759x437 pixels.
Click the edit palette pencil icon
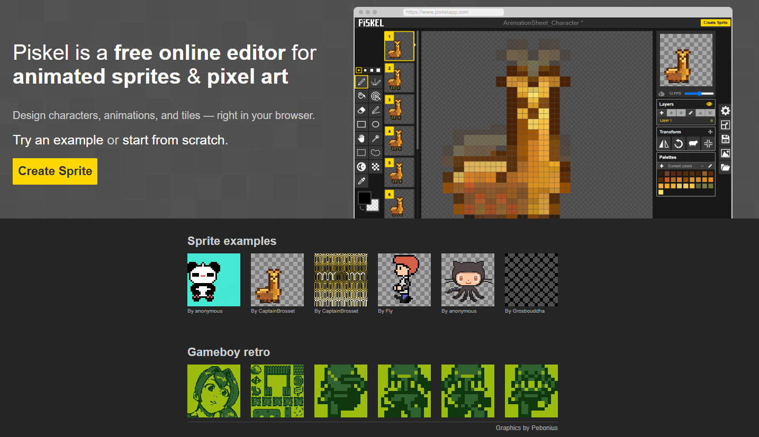(710, 166)
